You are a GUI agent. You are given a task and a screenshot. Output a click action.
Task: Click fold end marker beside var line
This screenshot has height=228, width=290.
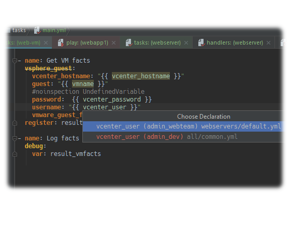click(15, 154)
